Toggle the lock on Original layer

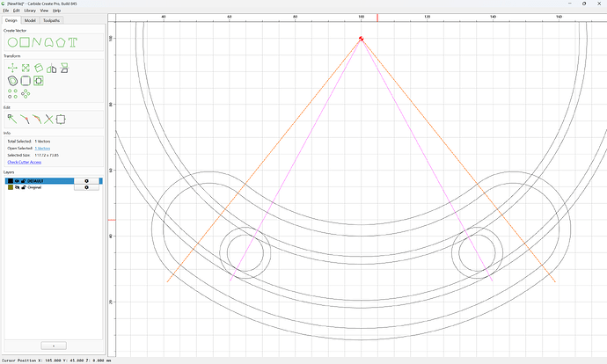pyautogui.click(x=23, y=187)
